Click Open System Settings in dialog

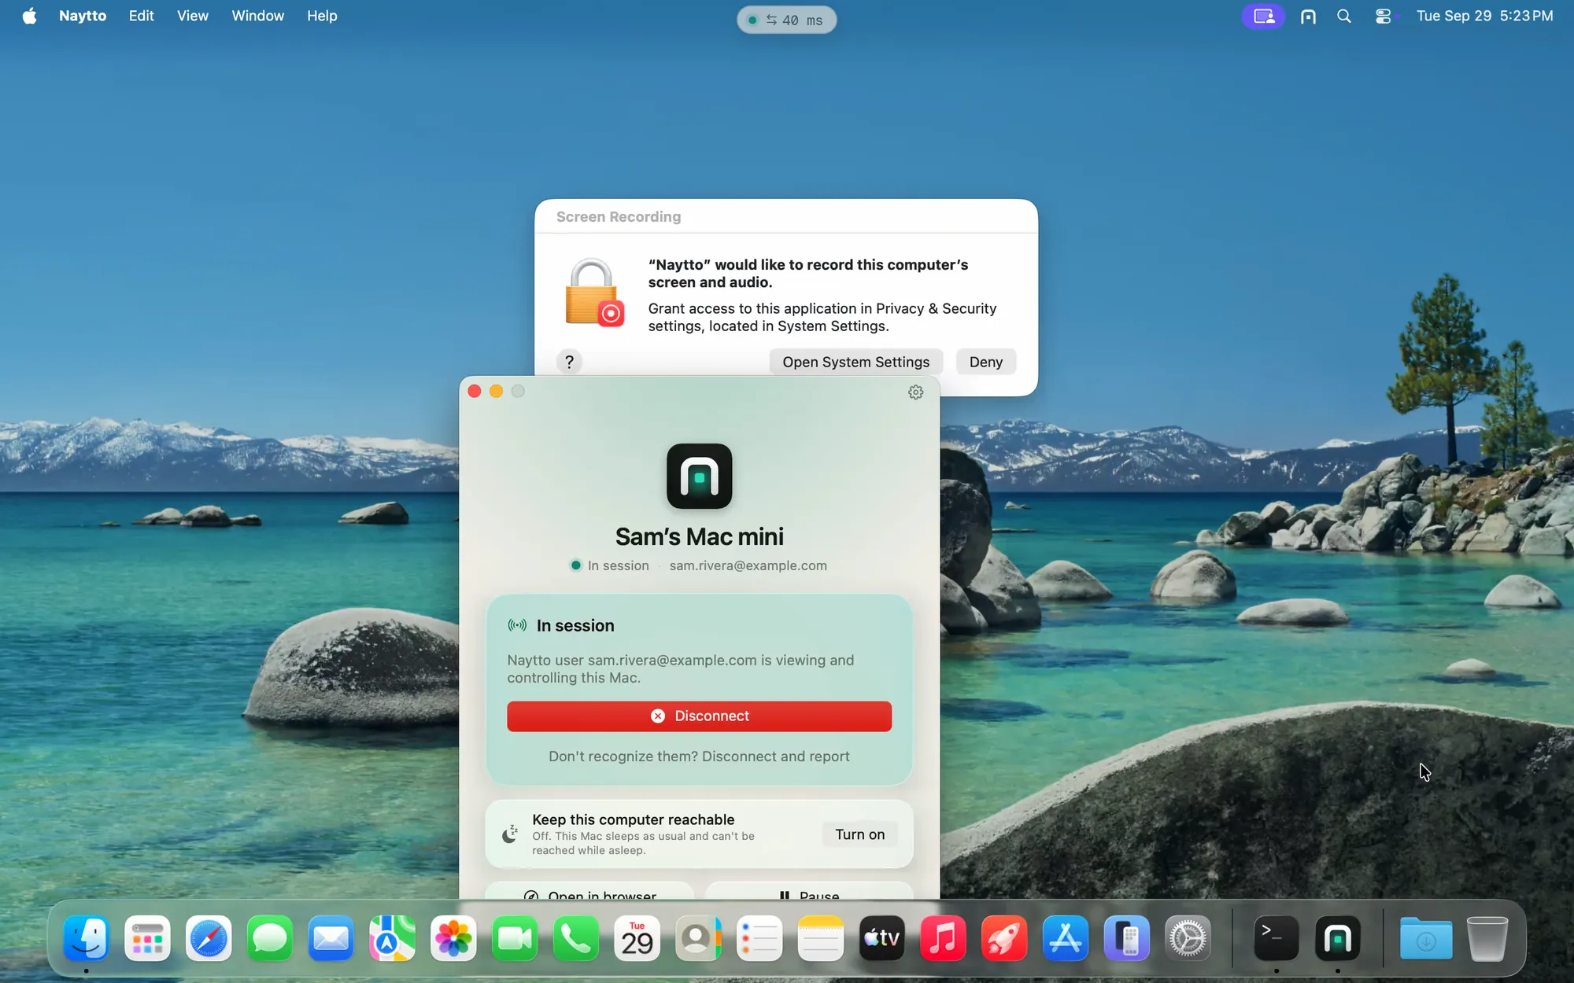855,362
